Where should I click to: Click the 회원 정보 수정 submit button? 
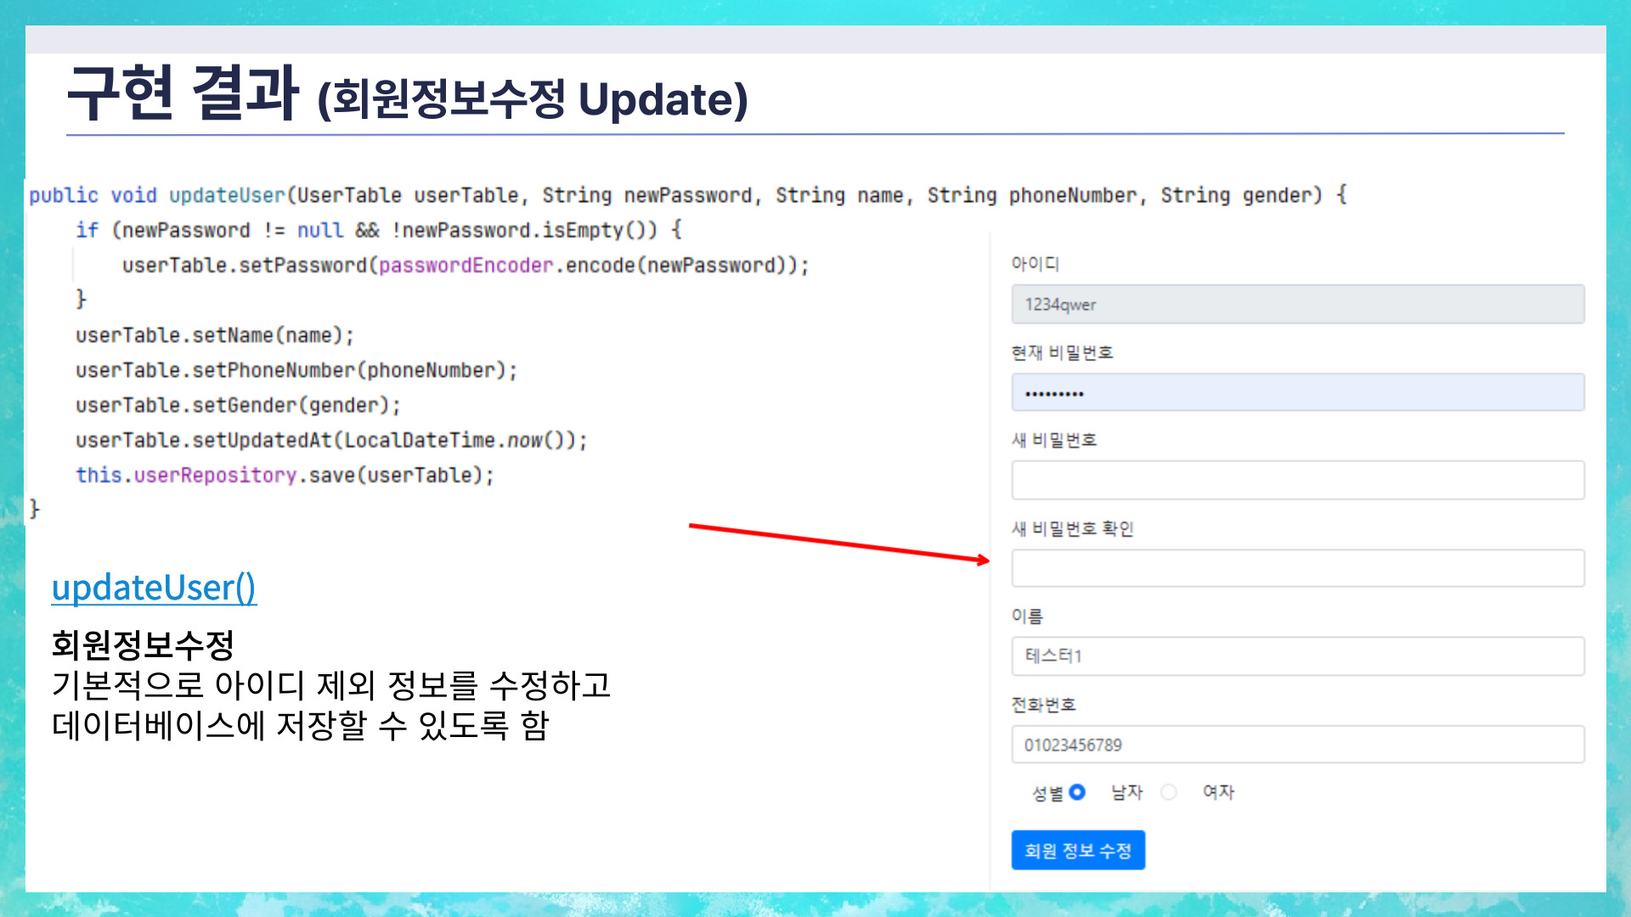[1078, 850]
